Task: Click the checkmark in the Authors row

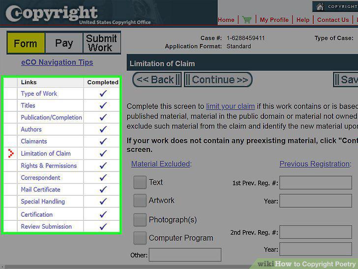Action: coord(103,129)
